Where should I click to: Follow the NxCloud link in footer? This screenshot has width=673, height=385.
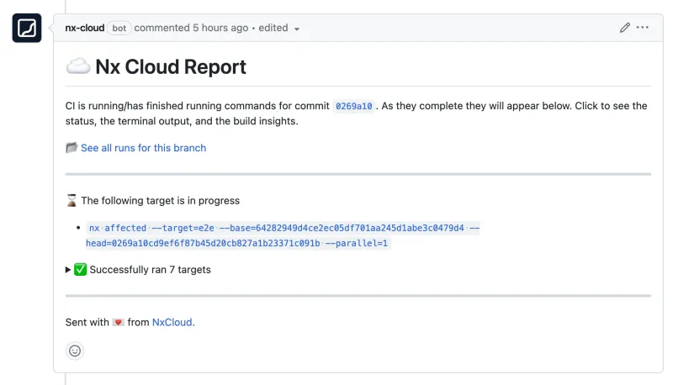click(x=172, y=322)
